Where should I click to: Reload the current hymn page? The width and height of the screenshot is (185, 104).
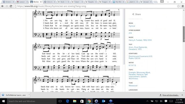11,6
